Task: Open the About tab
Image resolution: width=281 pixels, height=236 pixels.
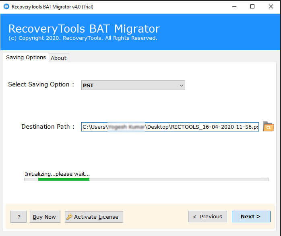Action: pos(59,58)
